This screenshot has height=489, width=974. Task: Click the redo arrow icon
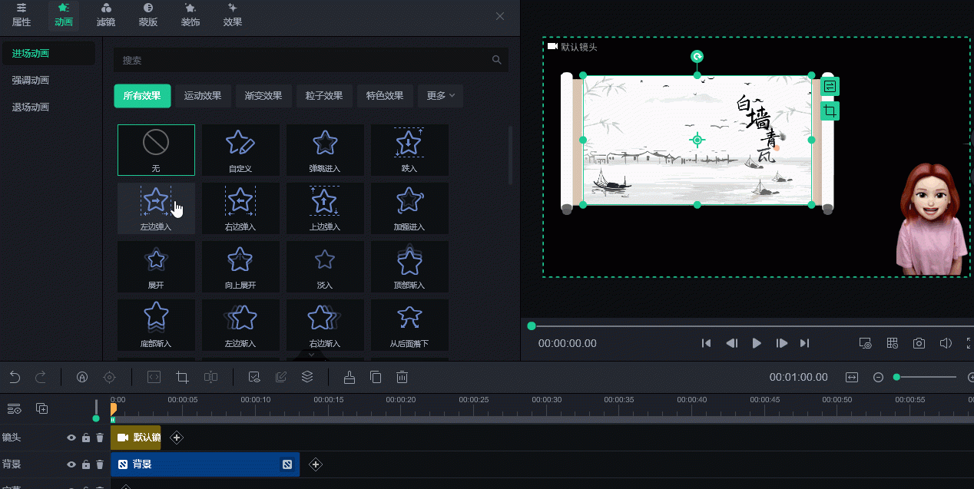(41, 377)
